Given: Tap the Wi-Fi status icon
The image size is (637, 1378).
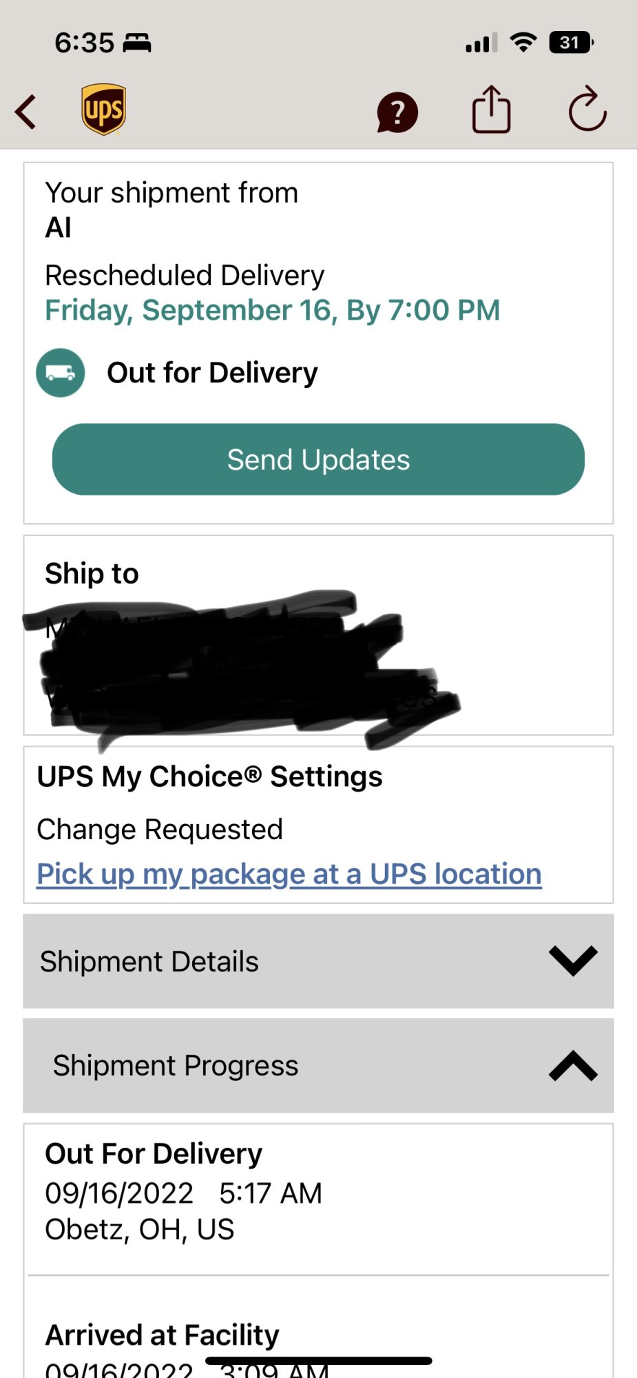Looking at the screenshot, I should [x=523, y=43].
